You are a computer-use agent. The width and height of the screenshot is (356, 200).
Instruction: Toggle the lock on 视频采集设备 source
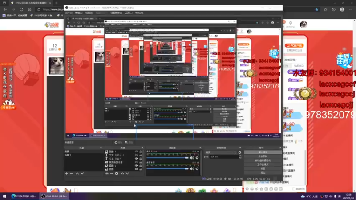pyautogui.click(x=141, y=162)
